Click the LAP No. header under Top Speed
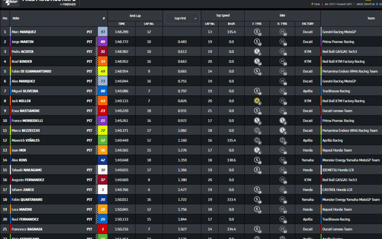The image size is (382, 239). (x=210, y=24)
